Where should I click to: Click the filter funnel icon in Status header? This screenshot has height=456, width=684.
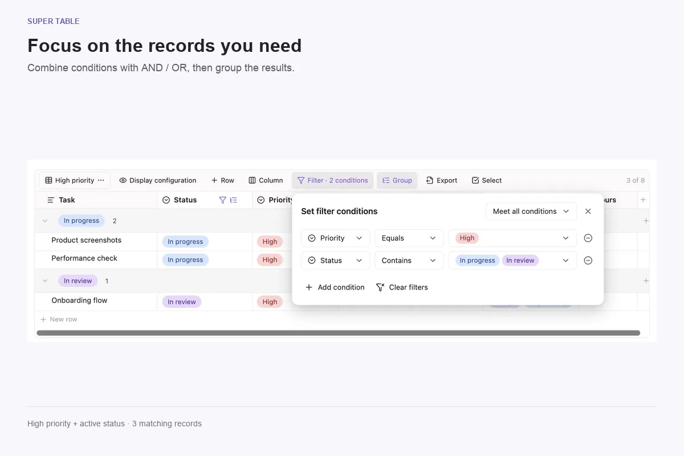click(223, 200)
